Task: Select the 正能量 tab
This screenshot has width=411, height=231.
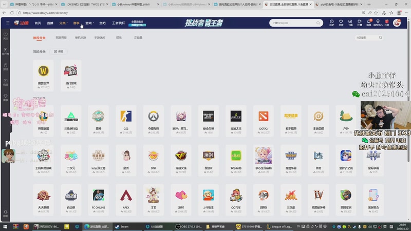Action: point(138,37)
